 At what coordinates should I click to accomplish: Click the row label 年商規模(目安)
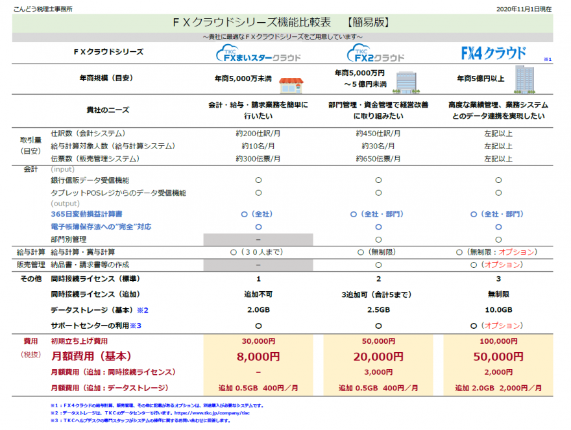pos(106,78)
